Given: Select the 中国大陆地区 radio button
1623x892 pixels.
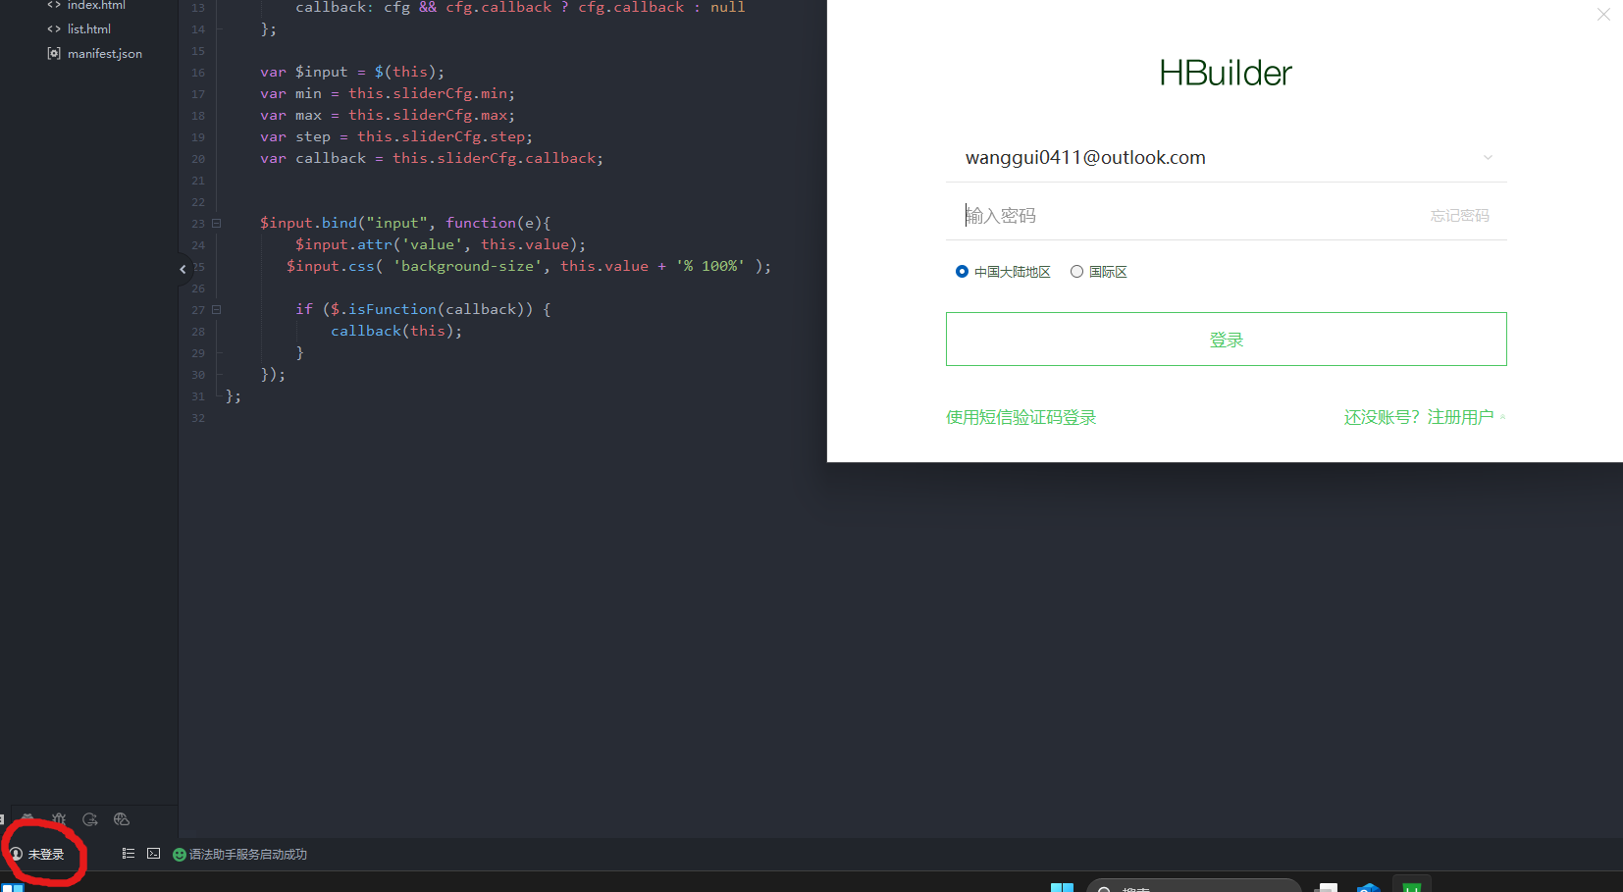Looking at the screenshot, I should [x=962, y=272].
